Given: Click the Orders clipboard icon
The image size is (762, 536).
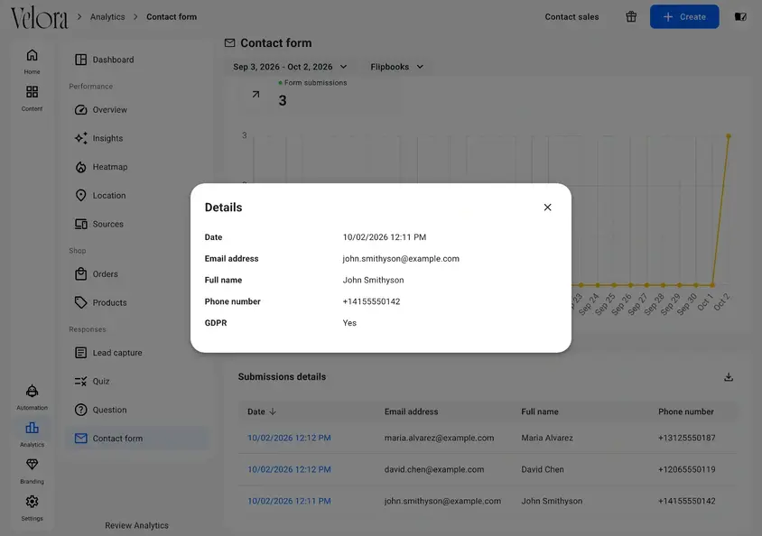Looking at the screenshot, I should click(x=80, y=273).
